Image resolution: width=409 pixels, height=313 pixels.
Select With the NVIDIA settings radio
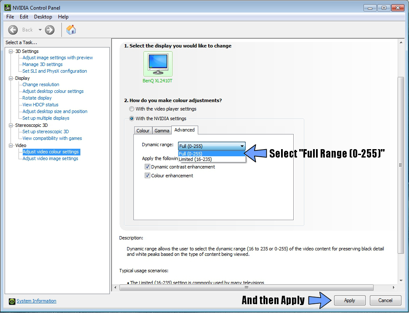(x=132, y=118)
